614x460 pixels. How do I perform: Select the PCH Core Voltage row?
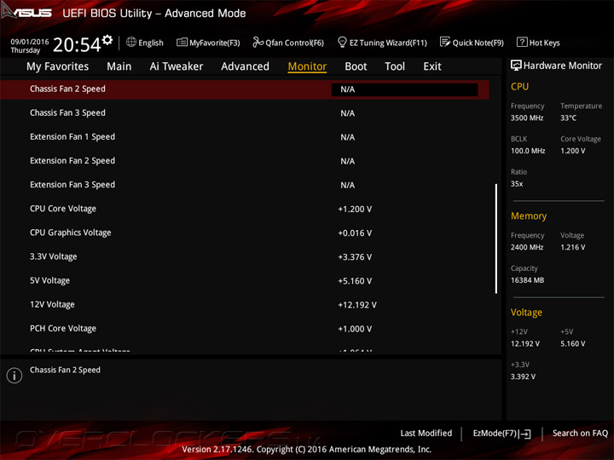pyautogui.click(x=245, y=329)
